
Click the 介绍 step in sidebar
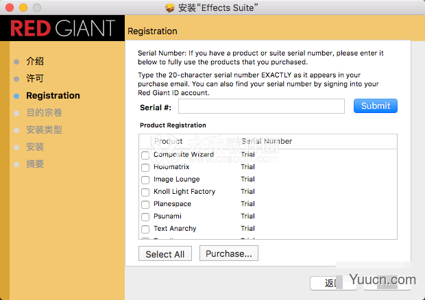tap(35, 61)
